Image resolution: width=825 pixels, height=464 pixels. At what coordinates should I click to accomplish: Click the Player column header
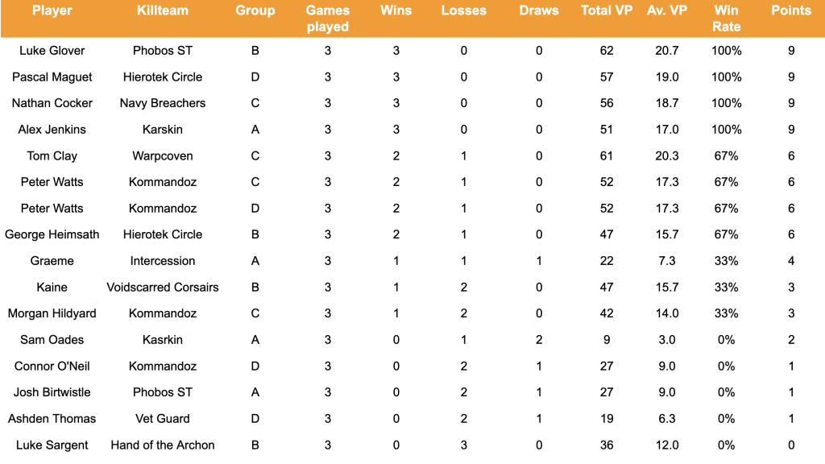tap(52, 10)
